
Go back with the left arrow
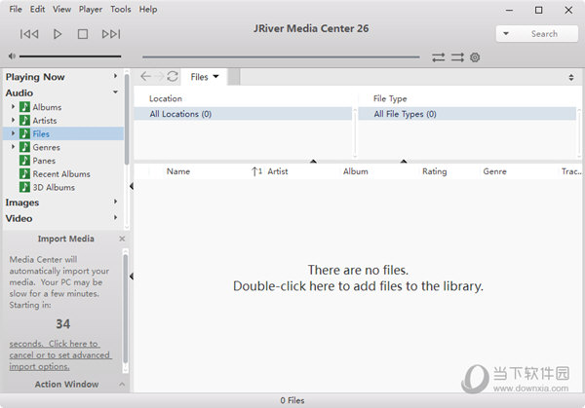[x=145, y=76]
